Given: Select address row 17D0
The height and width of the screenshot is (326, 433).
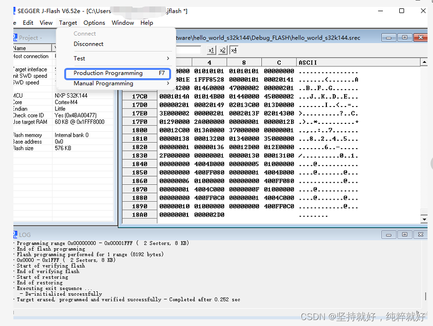Looking at the screenshot, I should tap(139, 105).
